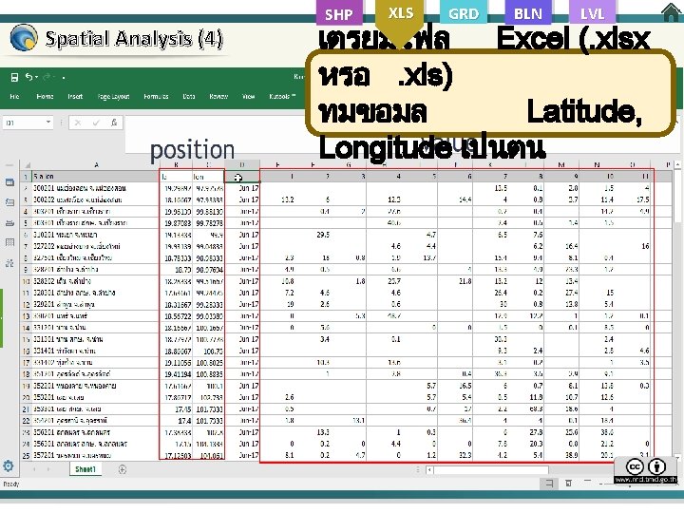The width and height of the screenshot is (684, 513).
Task: Click the Creative Commons CC icon
Action: click(635, 466)
